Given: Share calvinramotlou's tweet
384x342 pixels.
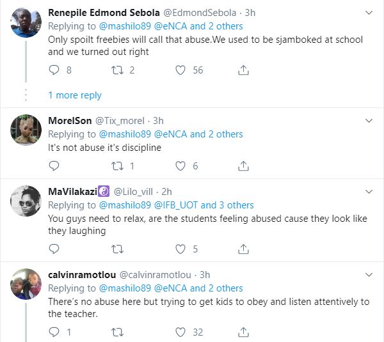Looking at the screenshot, I should 243,332.
